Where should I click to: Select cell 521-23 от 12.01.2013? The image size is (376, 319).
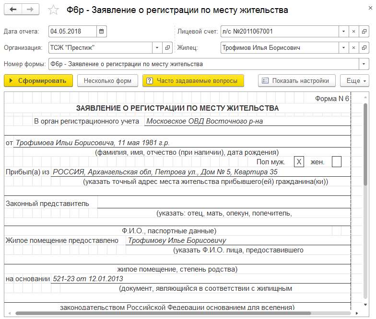pyautogui.click(x=200, y=279)
